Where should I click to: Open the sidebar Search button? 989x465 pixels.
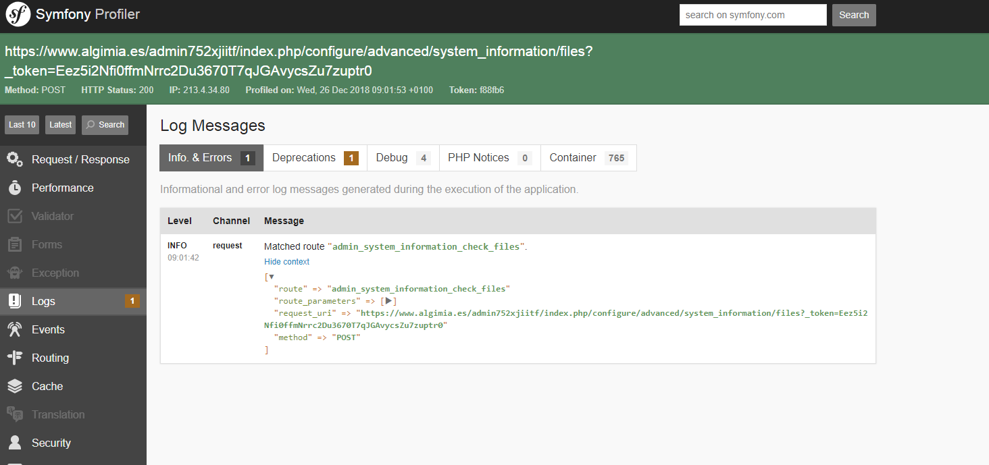pos(105,125)
